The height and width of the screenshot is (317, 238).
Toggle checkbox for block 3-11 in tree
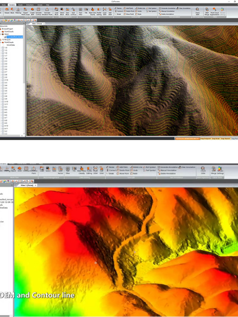3,104
